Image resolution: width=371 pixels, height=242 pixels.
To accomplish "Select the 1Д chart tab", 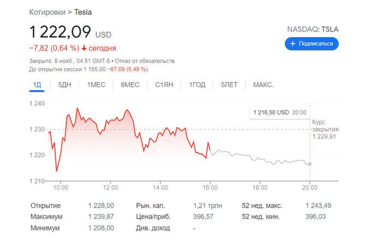I will 37,84.
